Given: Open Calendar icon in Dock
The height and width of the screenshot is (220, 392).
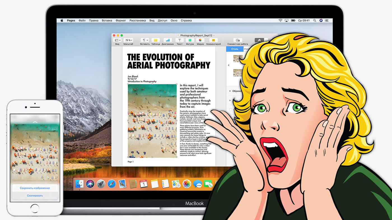Looking at the screenshot, I should tap(144, 184).
